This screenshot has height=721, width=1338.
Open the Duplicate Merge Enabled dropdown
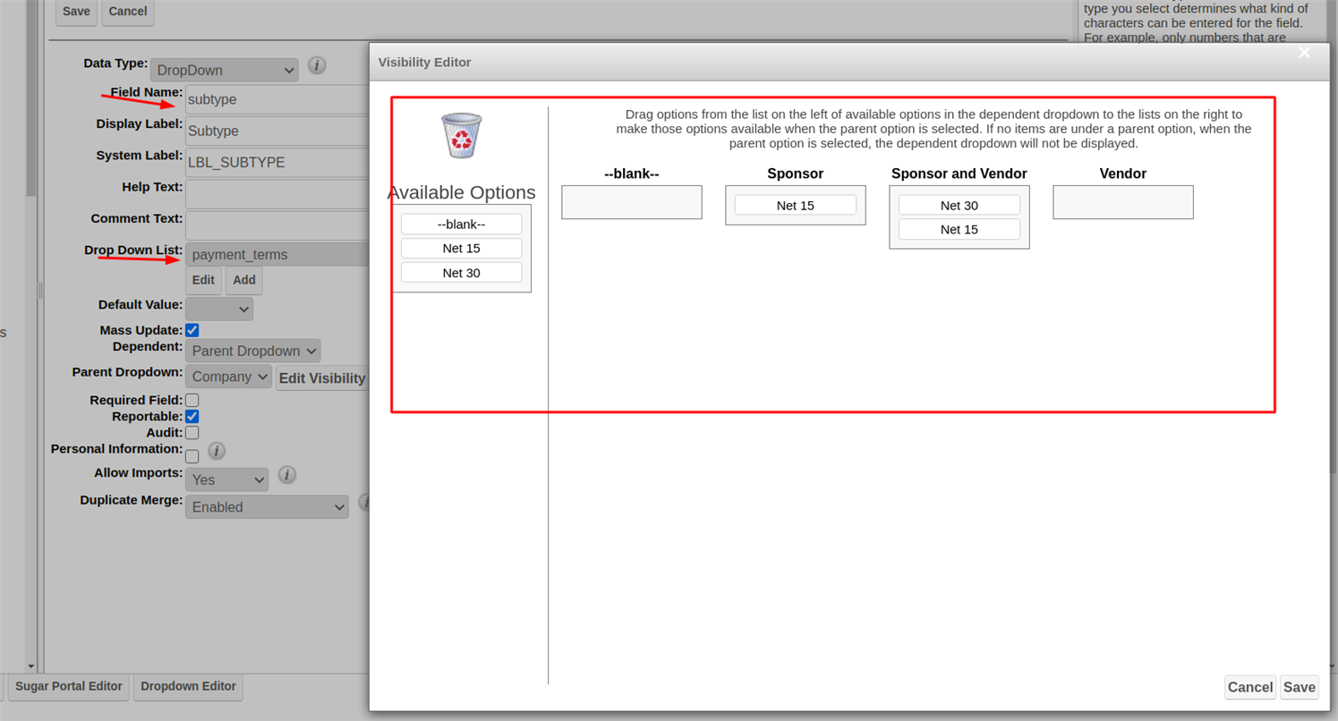(x=267, y=506)
